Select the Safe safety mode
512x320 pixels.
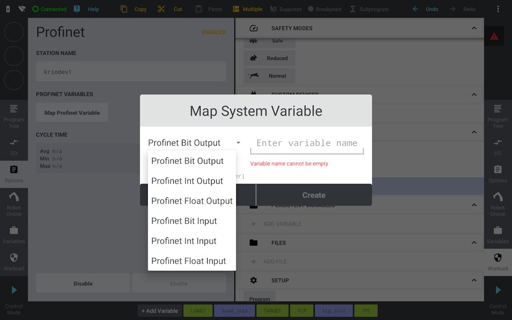point(270,42)
